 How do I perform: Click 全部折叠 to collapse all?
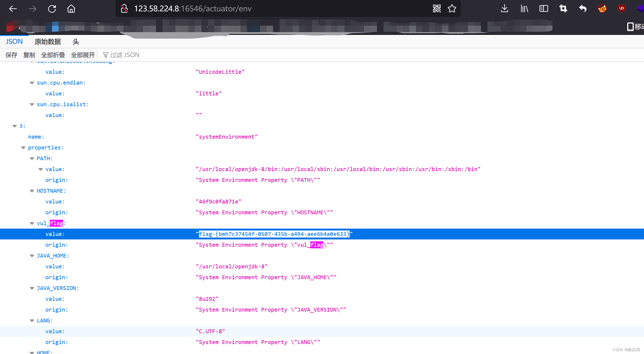(x=53, y=55)
